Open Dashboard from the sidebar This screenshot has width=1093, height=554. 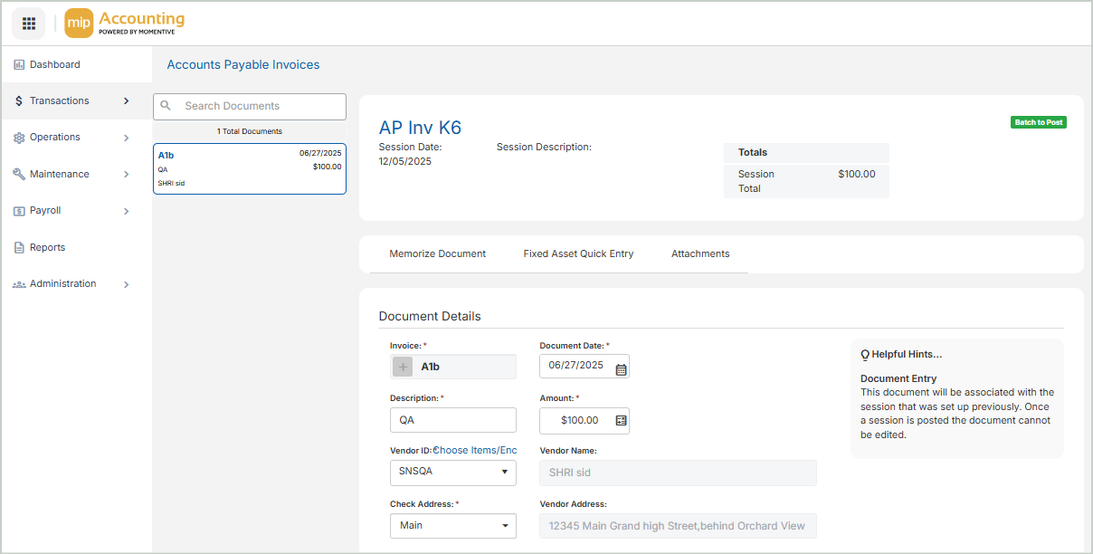point(54,65)
